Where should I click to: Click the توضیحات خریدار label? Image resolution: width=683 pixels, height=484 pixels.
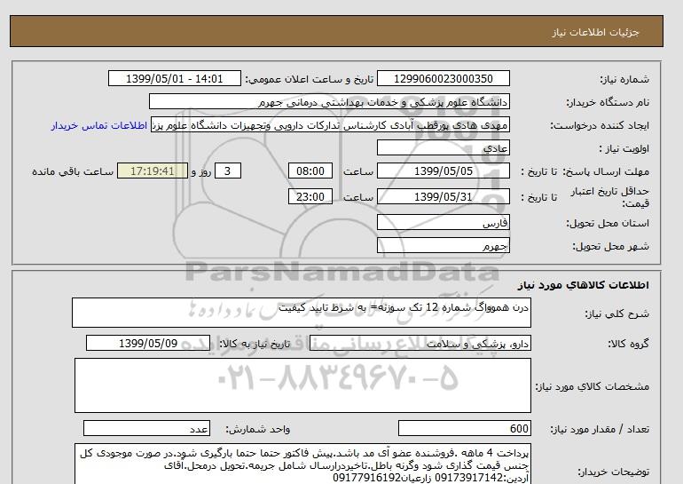pos(613,472)
